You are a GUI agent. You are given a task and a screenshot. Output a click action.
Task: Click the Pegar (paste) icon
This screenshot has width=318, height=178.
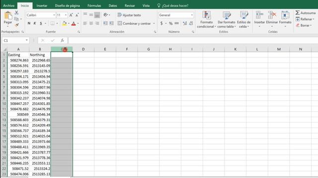pos(8,16)
